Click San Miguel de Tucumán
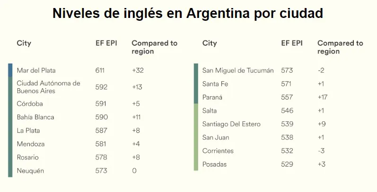377x192 pixels. pos(238,70)
